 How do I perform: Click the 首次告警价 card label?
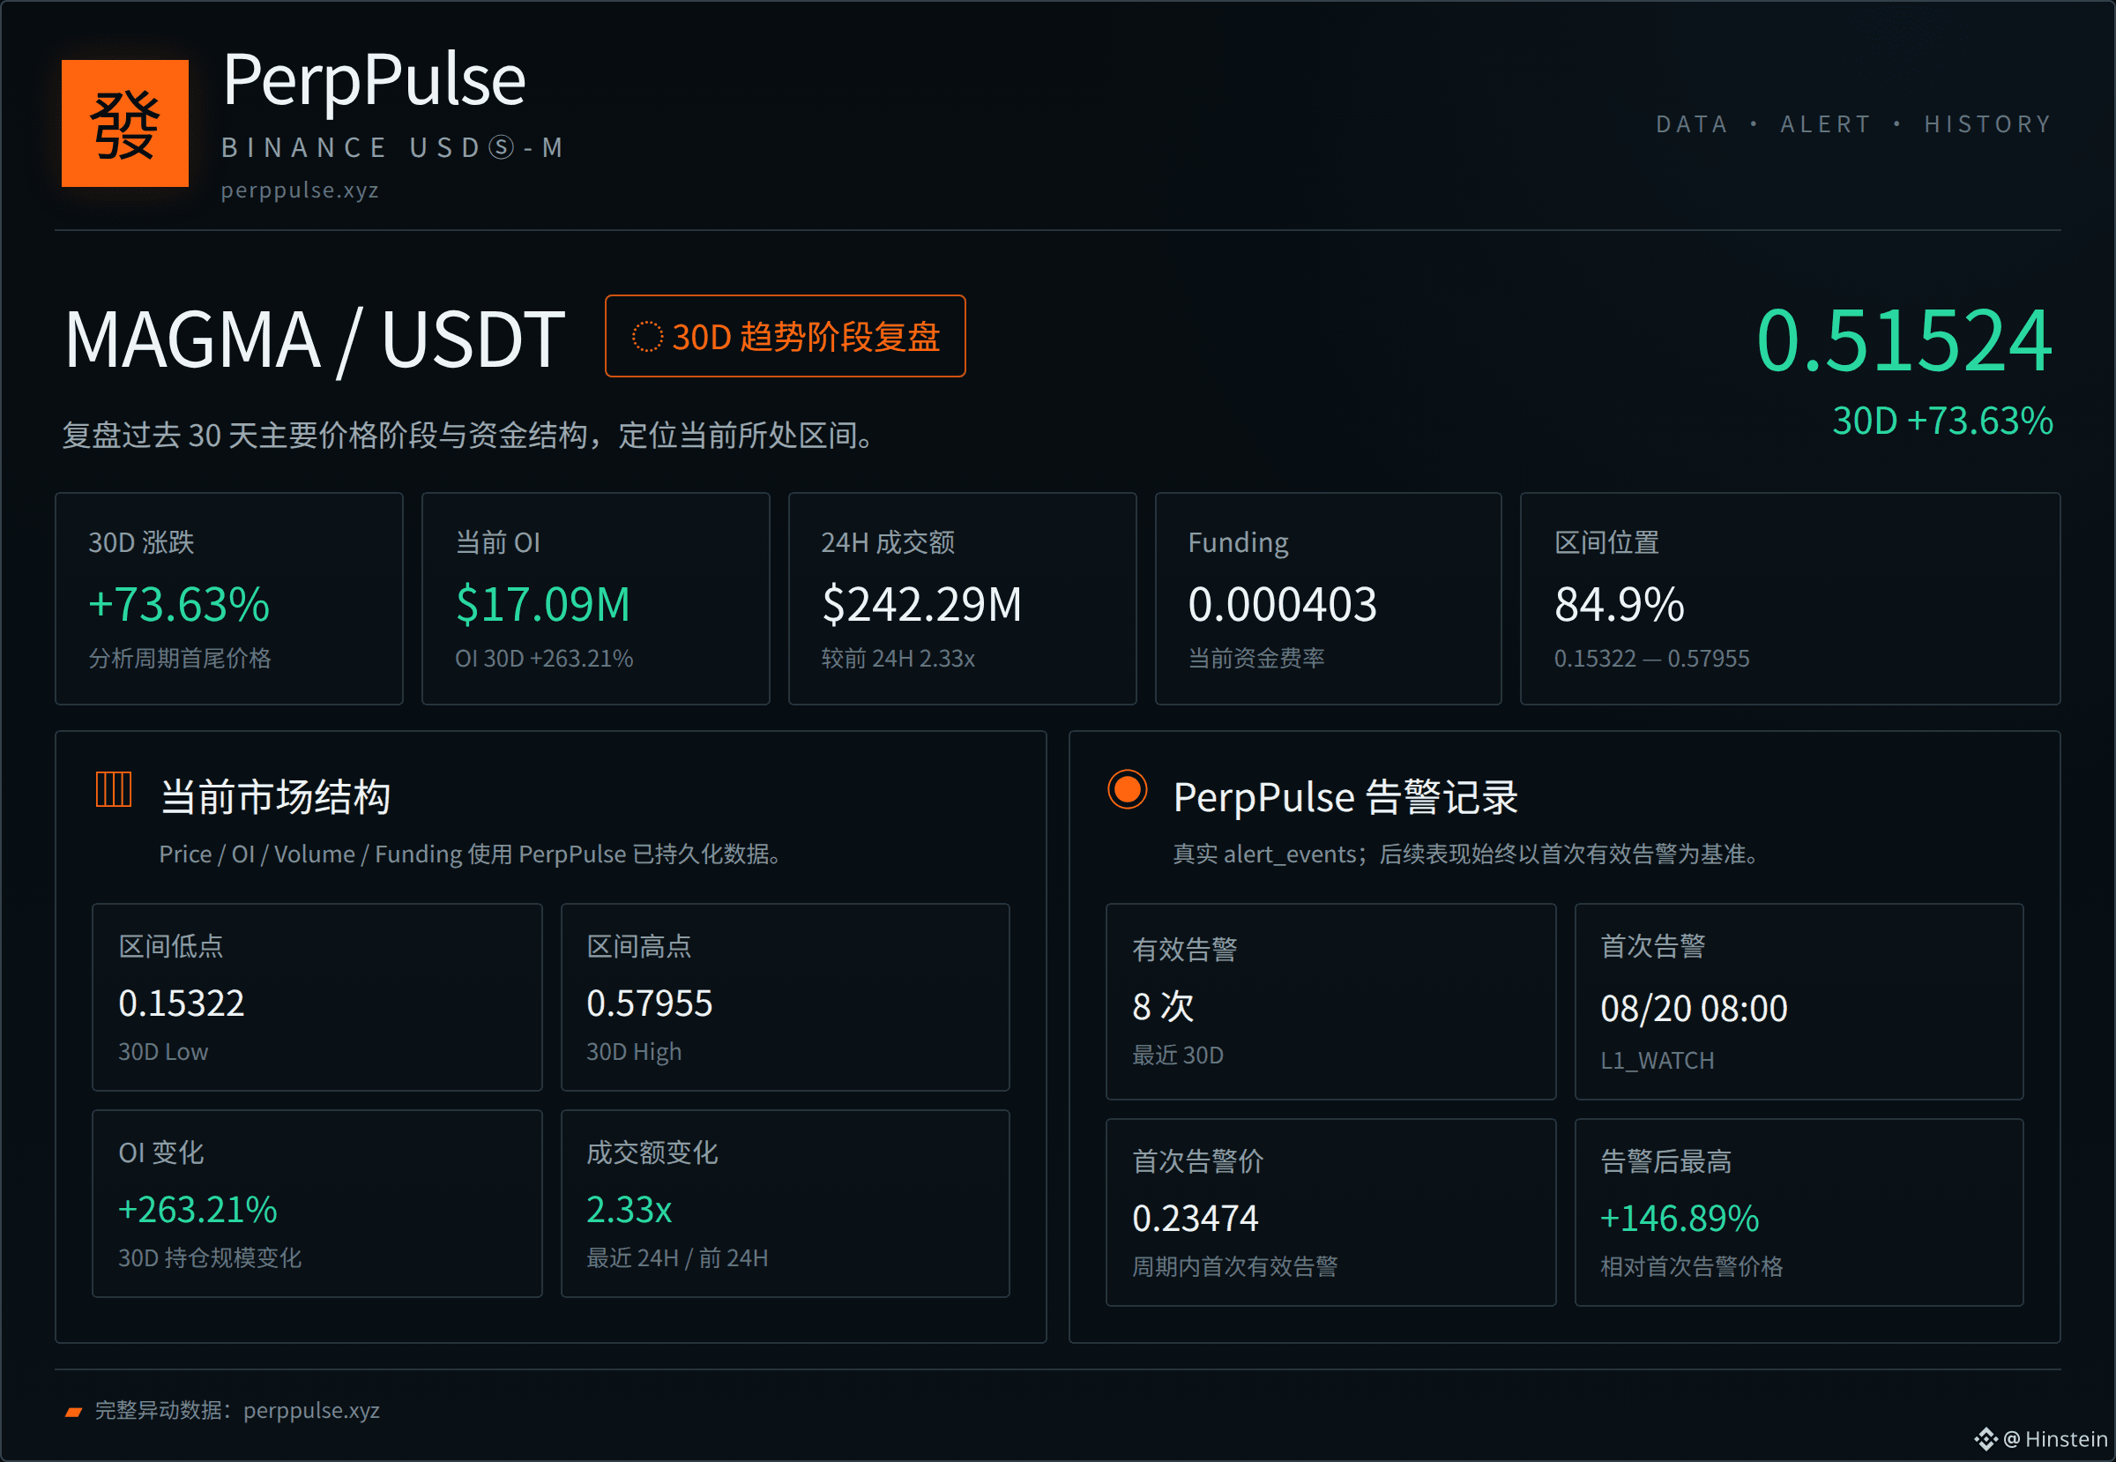coord(1197,1161)
